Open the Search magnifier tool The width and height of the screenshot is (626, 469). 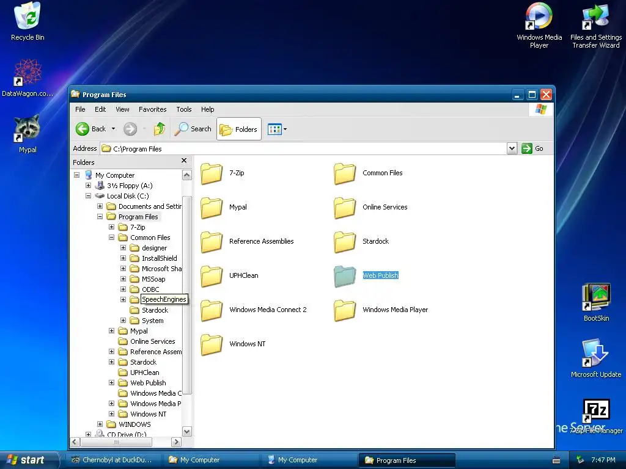[193, 129]
